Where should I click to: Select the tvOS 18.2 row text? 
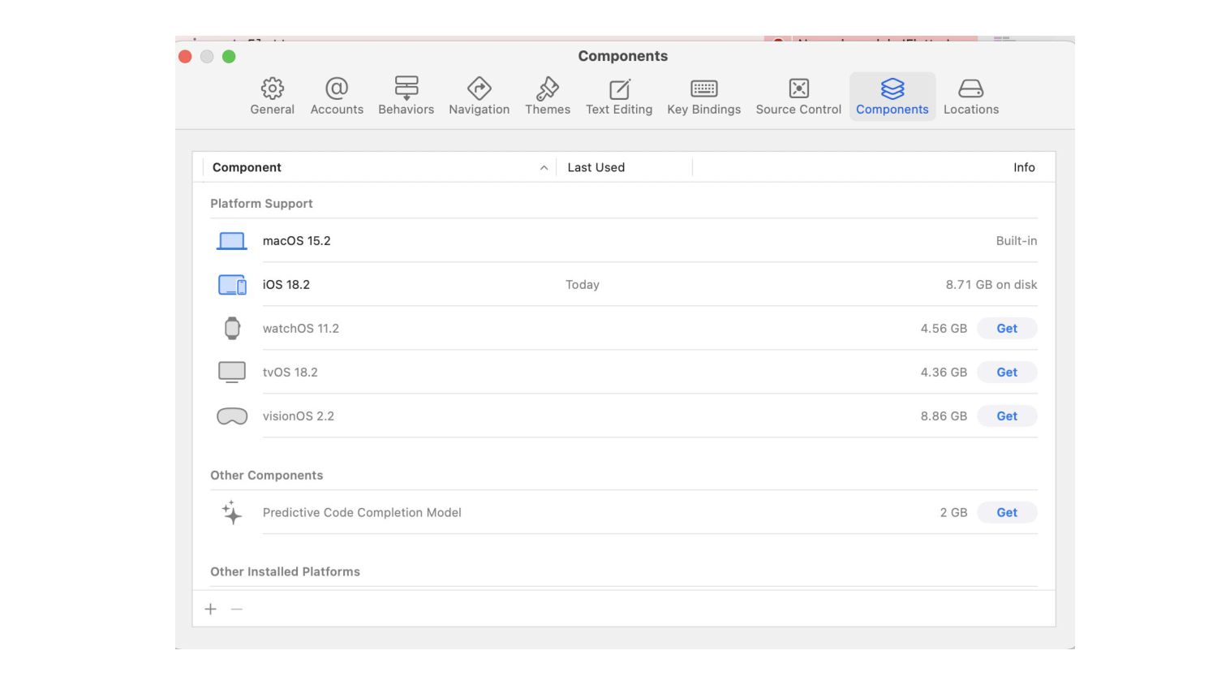coord(290,373)
